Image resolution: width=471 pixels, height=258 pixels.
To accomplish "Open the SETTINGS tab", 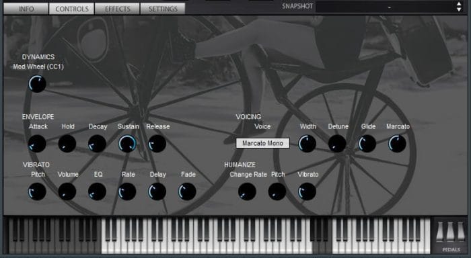I will coord(163,9).
